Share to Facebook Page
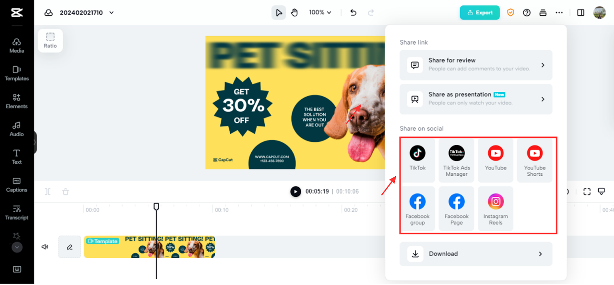Viewport: 614px width, 285px height. click(x=457, y=208)
